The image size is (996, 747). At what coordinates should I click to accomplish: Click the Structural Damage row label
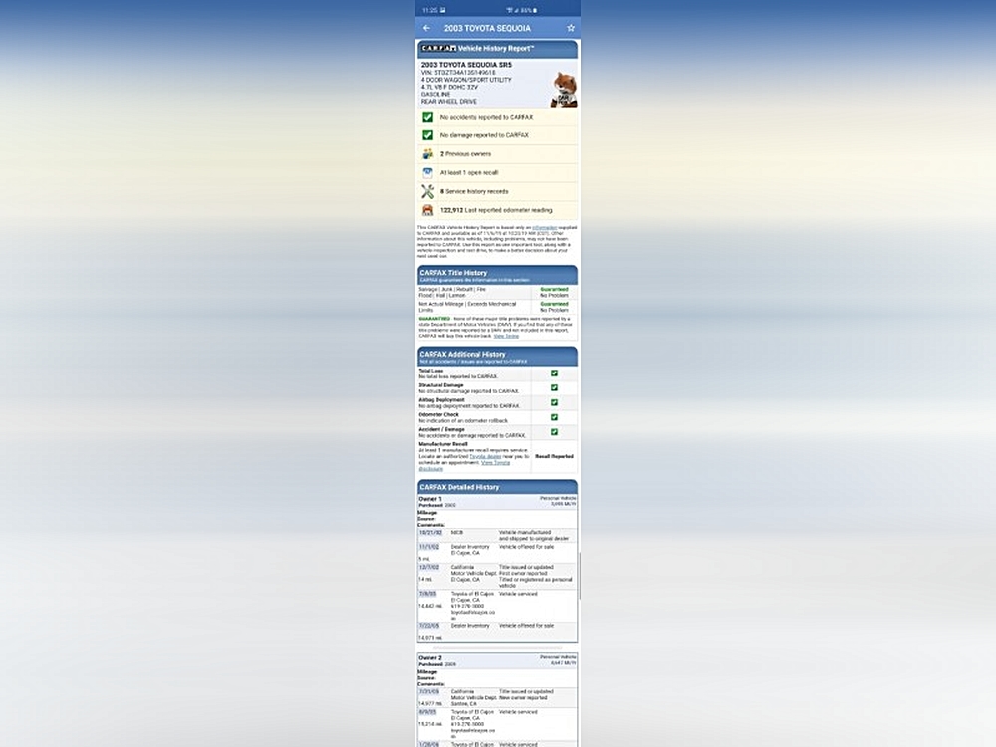click(x=441, y=385)
